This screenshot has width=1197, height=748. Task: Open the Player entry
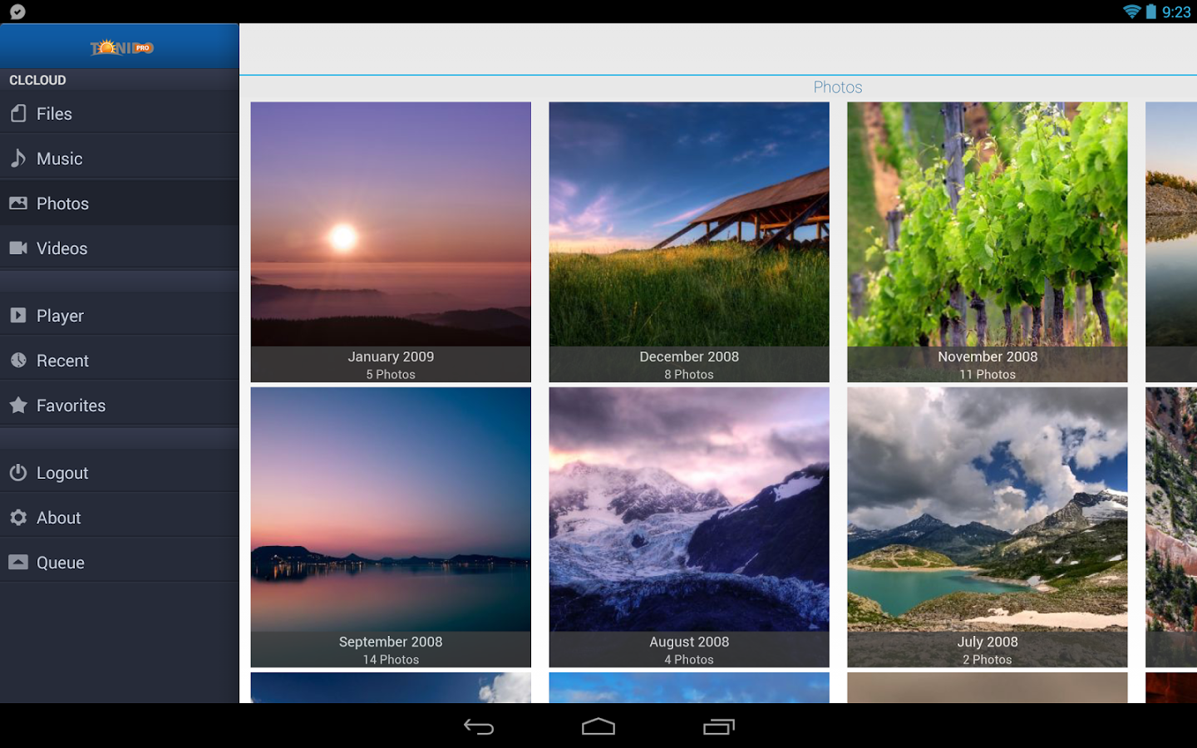[x=119, y=316]
